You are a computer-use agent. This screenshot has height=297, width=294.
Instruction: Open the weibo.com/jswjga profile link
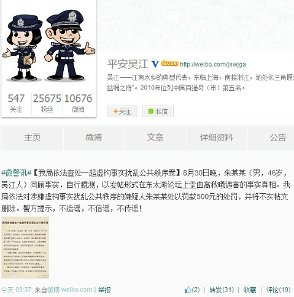(x=213, y=64)
